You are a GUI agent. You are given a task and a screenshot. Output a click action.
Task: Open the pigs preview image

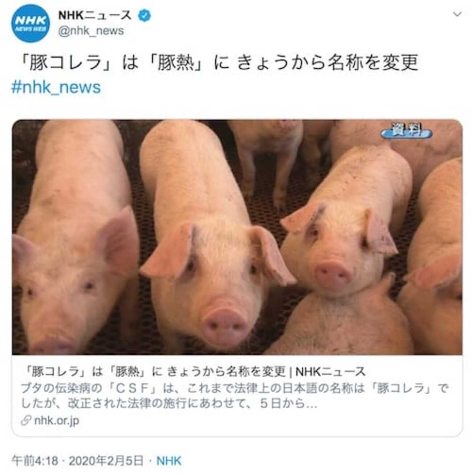click(x=237, y=237)
